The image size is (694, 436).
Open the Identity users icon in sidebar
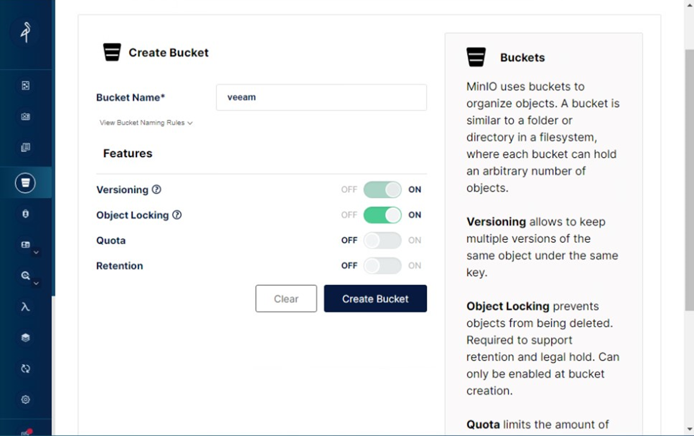pyautogui.click(x=26, y=116)
